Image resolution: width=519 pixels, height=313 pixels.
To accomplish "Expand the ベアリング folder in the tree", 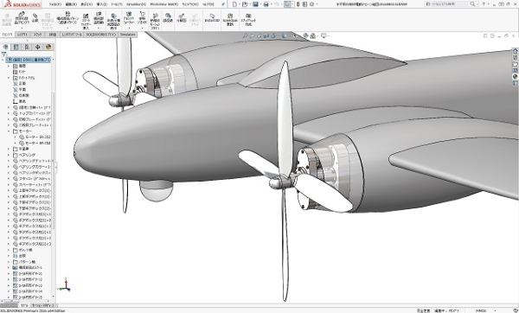I will (9, 155).
